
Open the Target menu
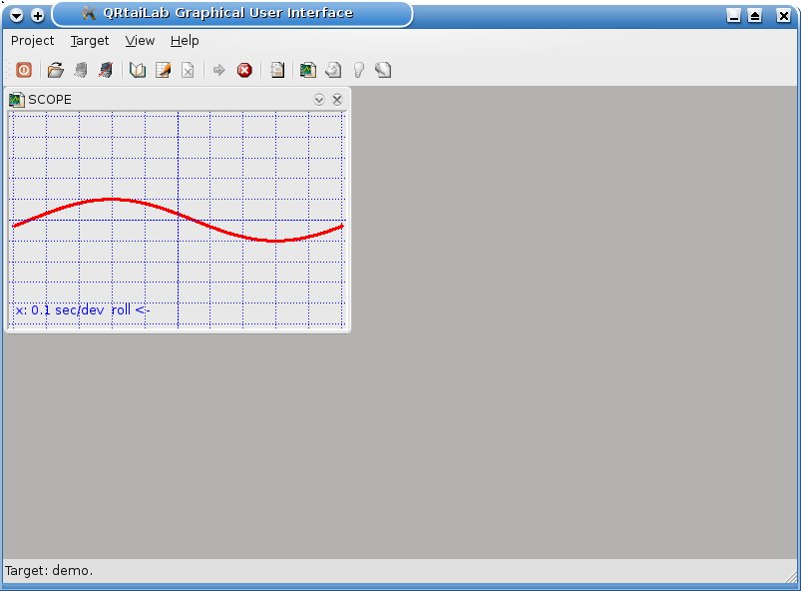pyautogui.click(x=90, y=41)
